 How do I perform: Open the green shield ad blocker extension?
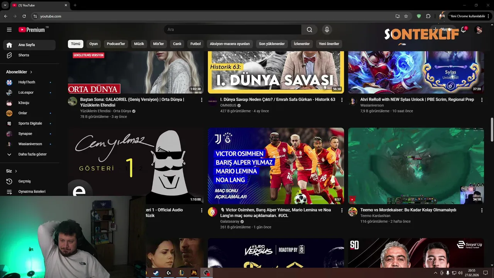(419, 16)
